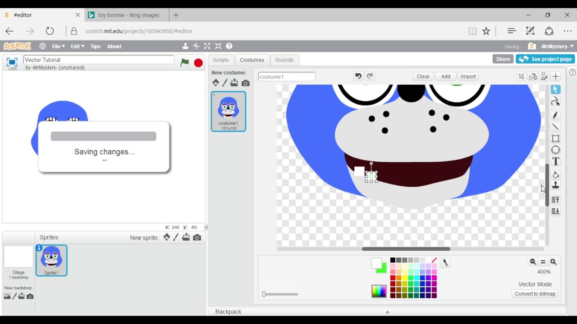Switch to the Sounds tab
Viewport: 577px width, 324px height.
tap(284, 60)
